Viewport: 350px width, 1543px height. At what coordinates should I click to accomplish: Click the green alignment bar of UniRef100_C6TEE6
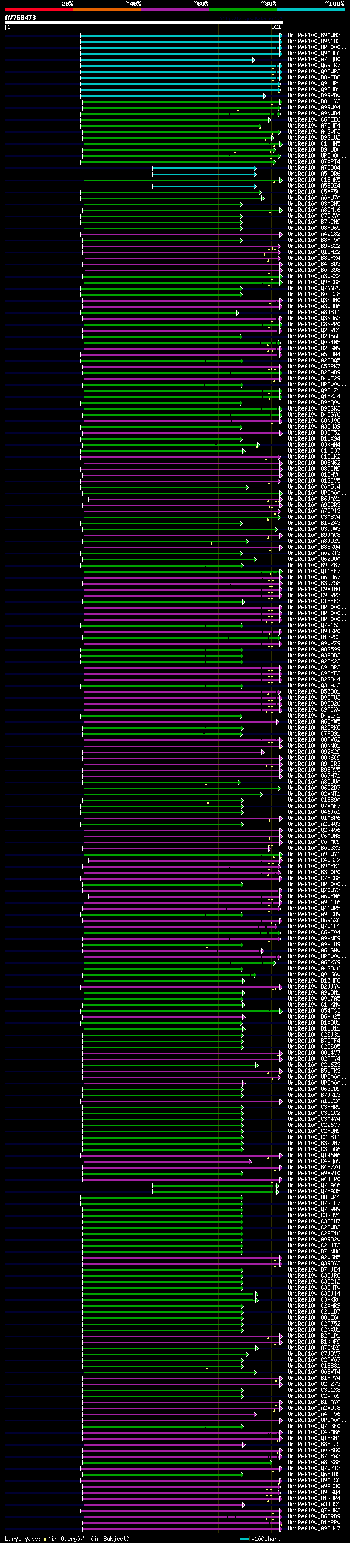pos(176,120)
